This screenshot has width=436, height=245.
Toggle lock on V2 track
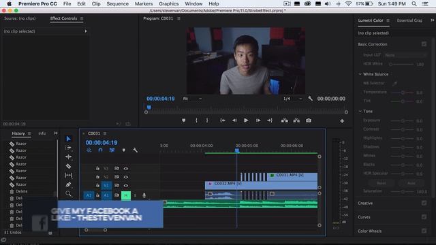[x=97, y=177]
